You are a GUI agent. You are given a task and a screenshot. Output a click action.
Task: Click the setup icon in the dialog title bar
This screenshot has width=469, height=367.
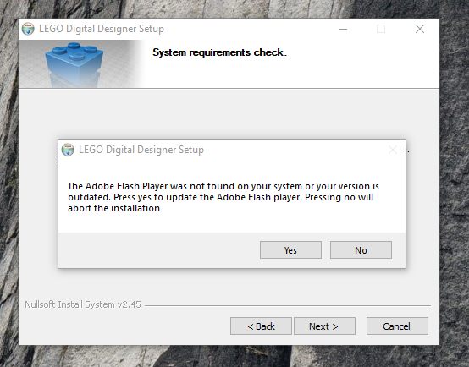pyautogui.click(x=68, y=150)
